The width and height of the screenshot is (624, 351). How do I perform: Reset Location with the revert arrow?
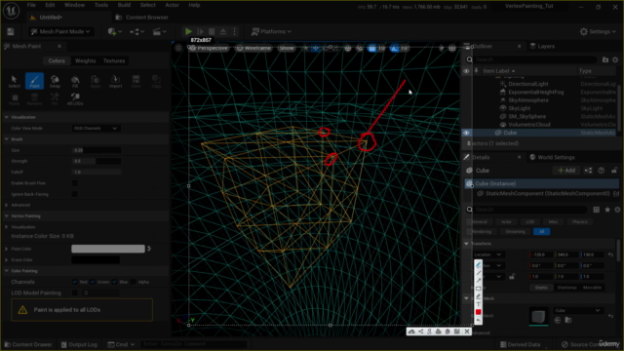coord(611,254)
